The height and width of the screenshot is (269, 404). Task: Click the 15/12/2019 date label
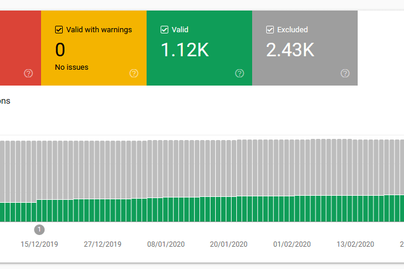[39, 244]
